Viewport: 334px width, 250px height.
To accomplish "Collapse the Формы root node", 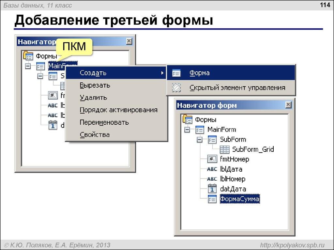I will click(x=188, y=119).
